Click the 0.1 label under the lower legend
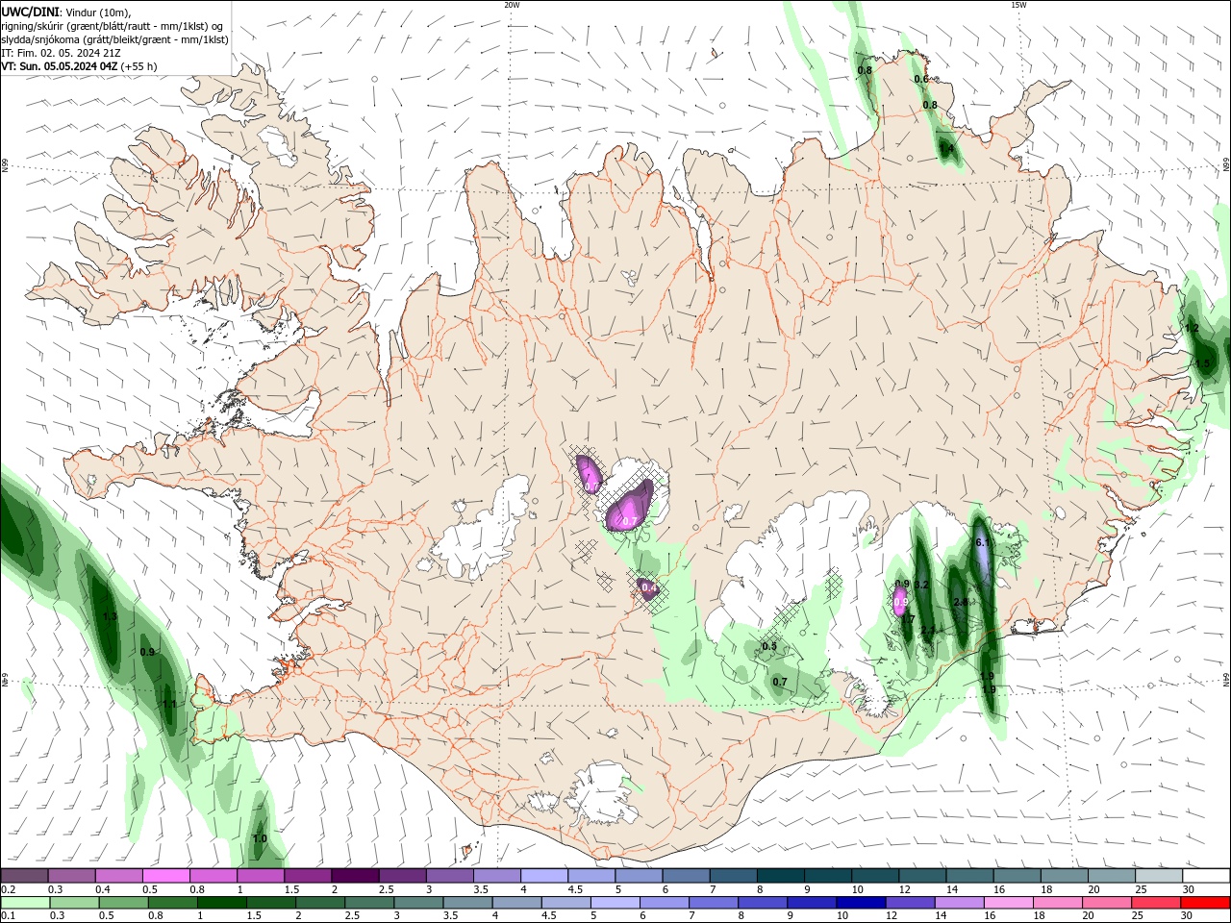 (8, 916)
